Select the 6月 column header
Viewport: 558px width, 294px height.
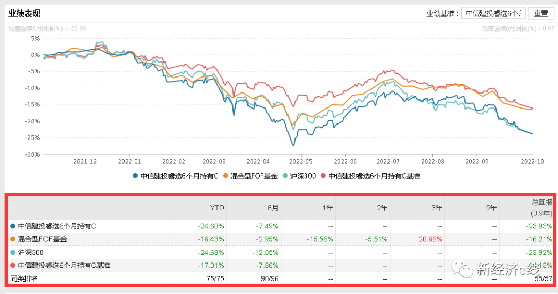[273, 208]
